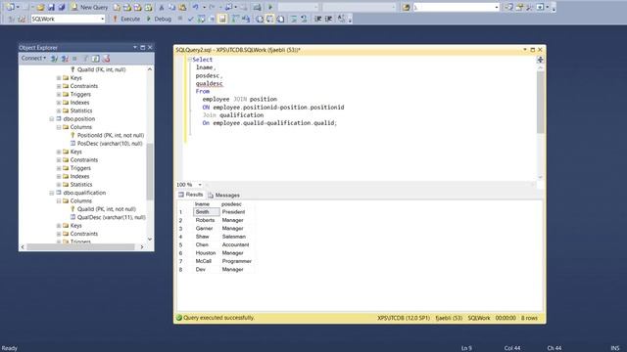Click Object Explorer Disconnect icon
Image resolution: width=627 pixels, height=352 pixels.
[x=65, y=59]
